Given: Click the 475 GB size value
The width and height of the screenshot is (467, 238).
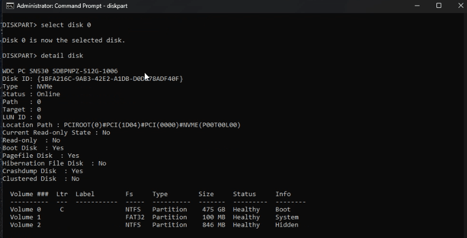Looking at the screenshot, I should click(x=214, y=209).
